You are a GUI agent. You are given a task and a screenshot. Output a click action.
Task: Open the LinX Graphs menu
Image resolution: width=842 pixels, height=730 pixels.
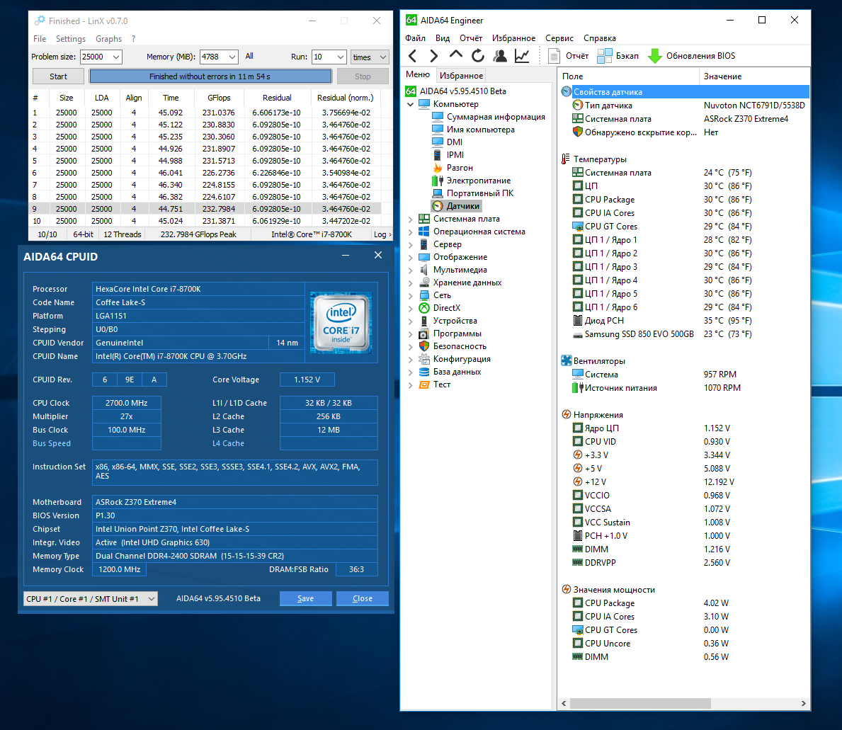click(108, 39)
